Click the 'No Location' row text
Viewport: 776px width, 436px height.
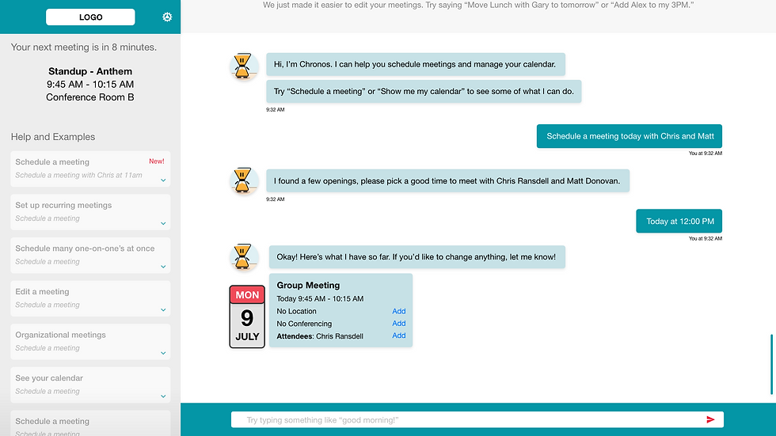[x=296, y=312]
